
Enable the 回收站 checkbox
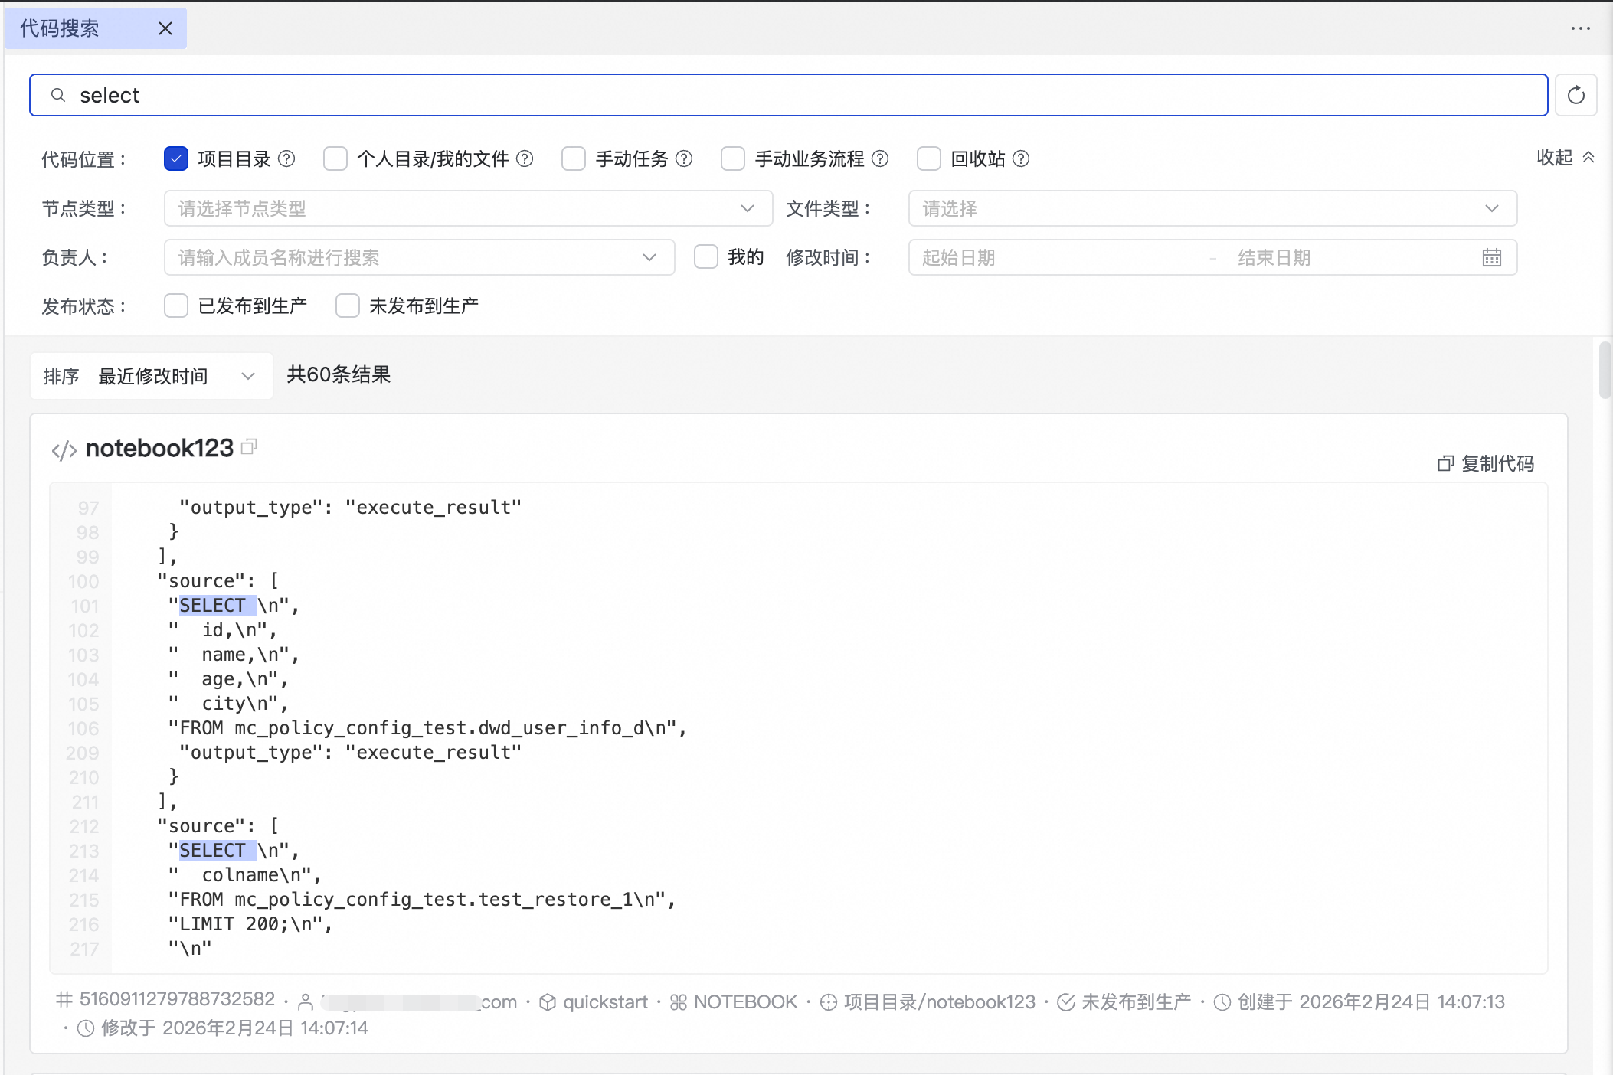(929, 158)
